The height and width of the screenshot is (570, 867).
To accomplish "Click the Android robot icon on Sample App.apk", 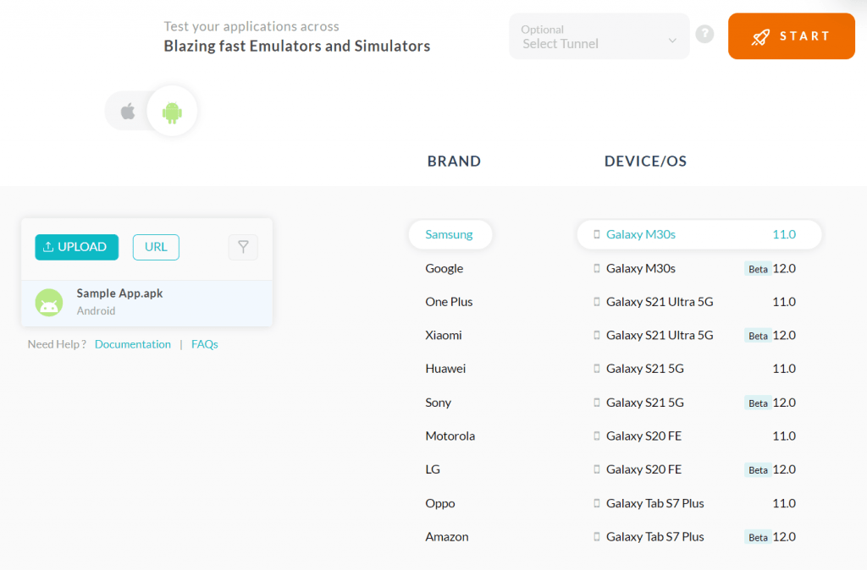I will pos(48,302).
